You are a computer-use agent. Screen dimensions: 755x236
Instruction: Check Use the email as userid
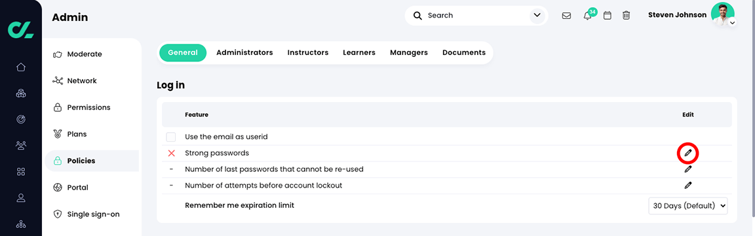[x=171, y=137]
